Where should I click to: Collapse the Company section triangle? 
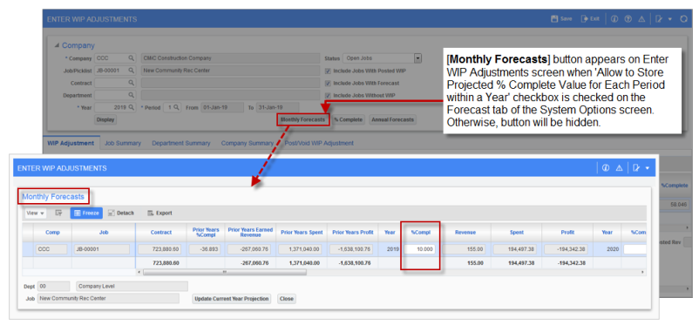(x=57, y=45)
